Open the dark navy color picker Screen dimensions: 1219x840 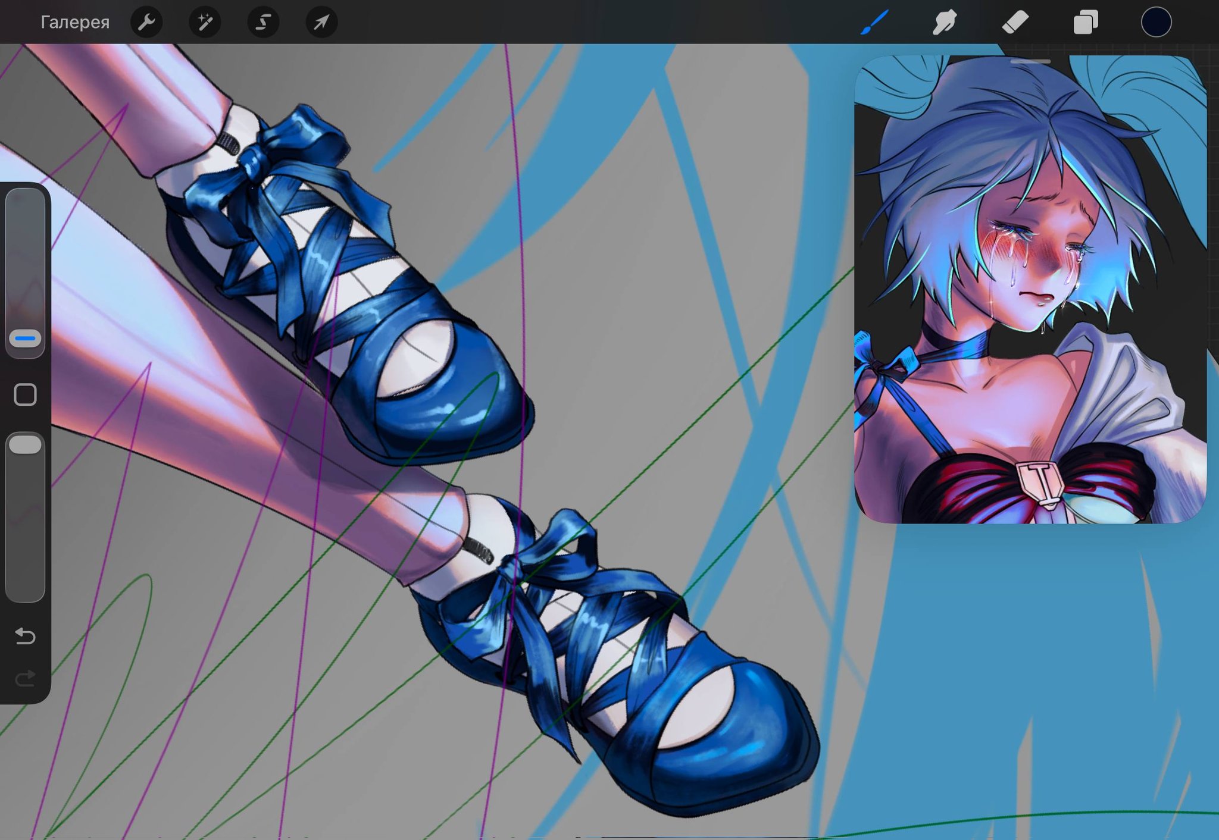(x=1156, y=23)
